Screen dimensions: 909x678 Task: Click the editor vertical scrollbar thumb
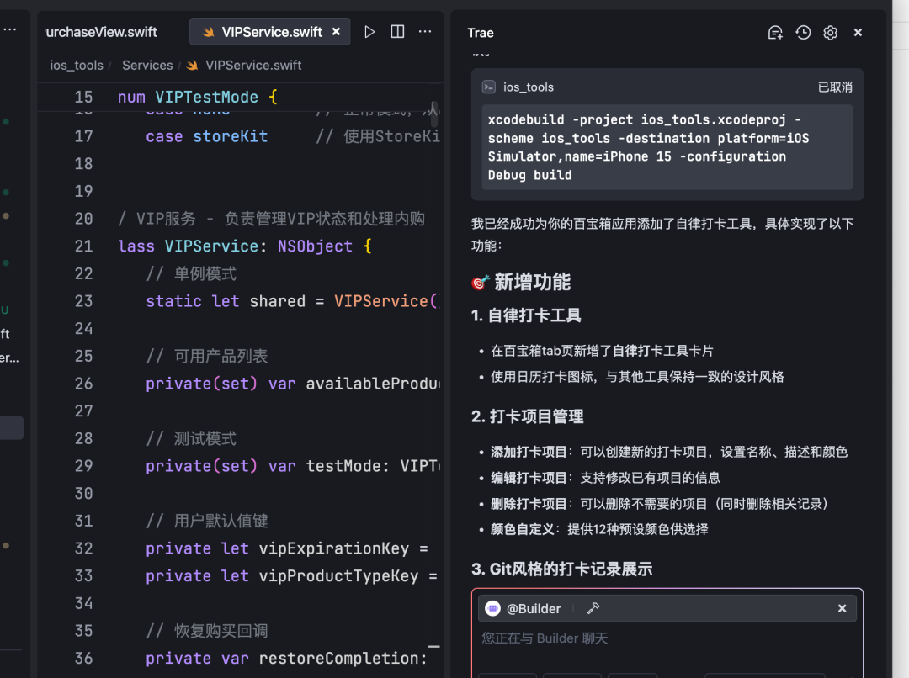click(434, 114)
